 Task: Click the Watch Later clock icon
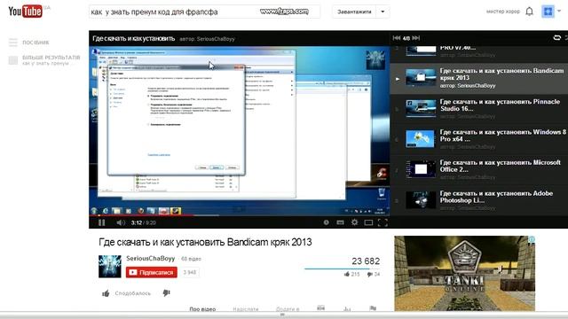coord(326,222)
